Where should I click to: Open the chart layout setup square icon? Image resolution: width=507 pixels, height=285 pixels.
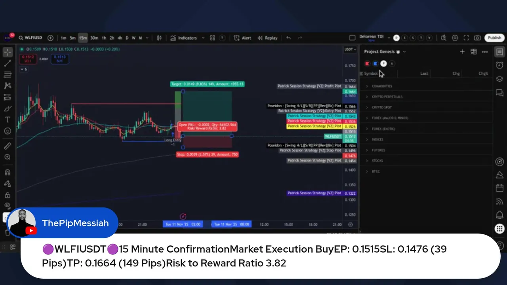pyautogui.click(x=352, y=38)
